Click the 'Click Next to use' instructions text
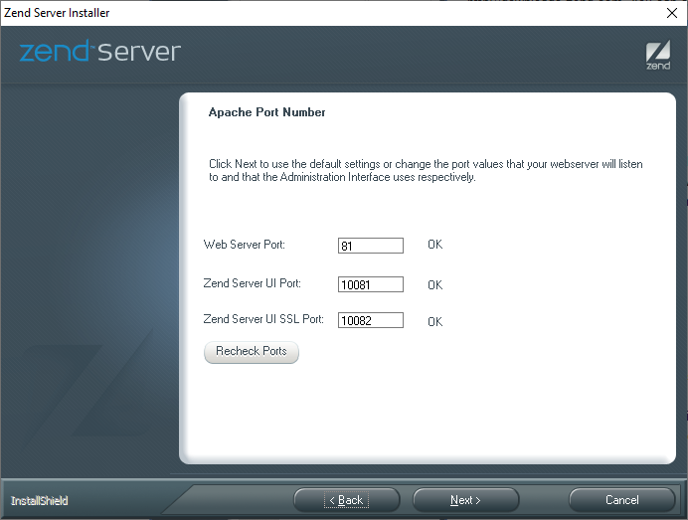This screenshot has height=520, width=688. pos(426,170)
